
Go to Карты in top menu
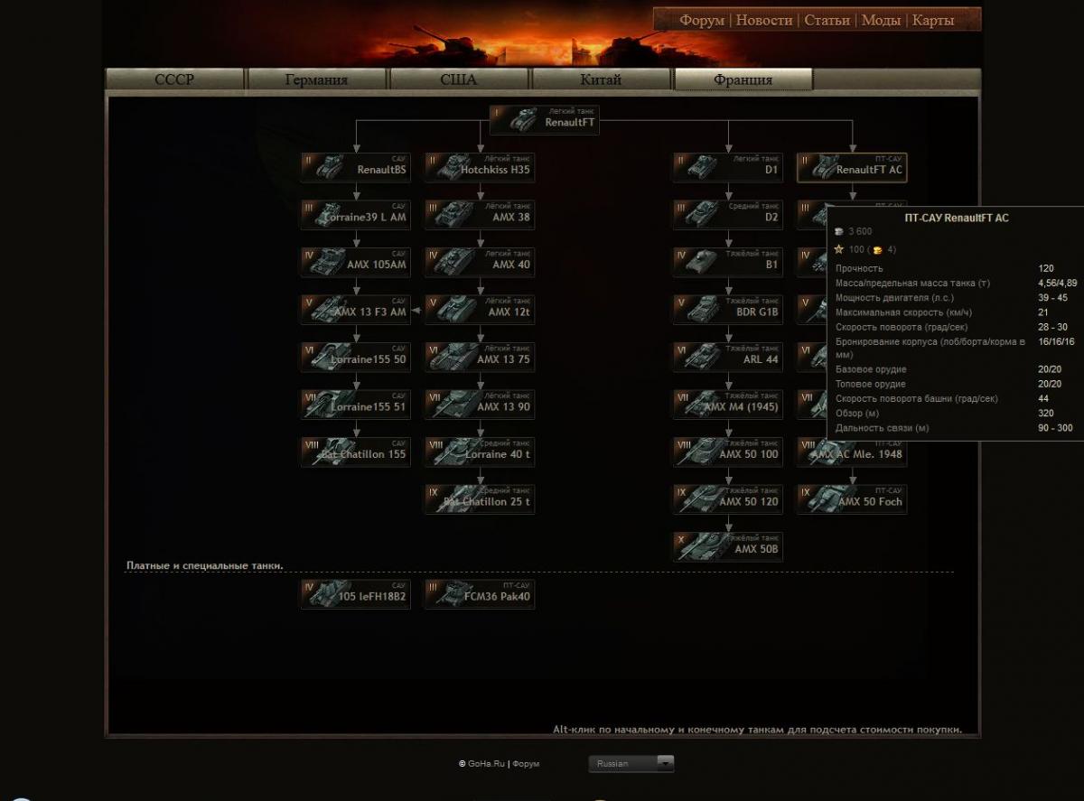[933, 20]
